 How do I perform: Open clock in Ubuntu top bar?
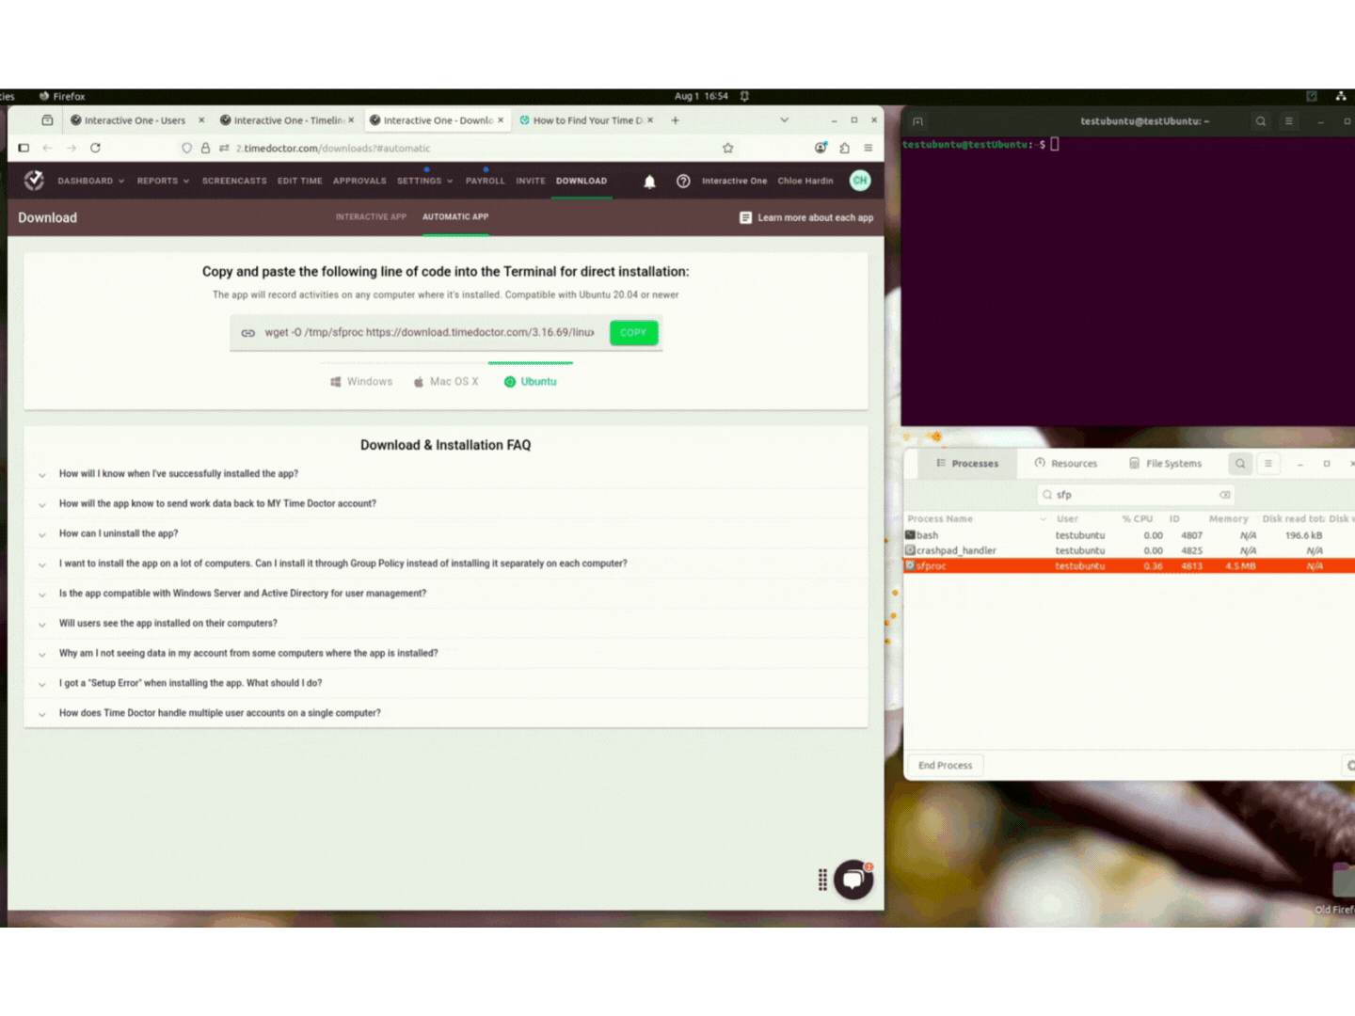(x=701, y=96)
